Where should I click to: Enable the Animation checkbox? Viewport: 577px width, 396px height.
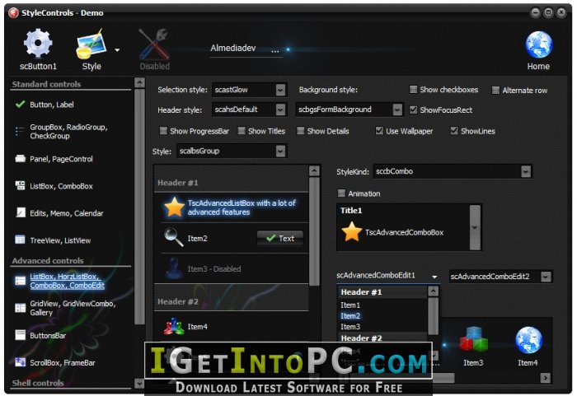[341, 193]
